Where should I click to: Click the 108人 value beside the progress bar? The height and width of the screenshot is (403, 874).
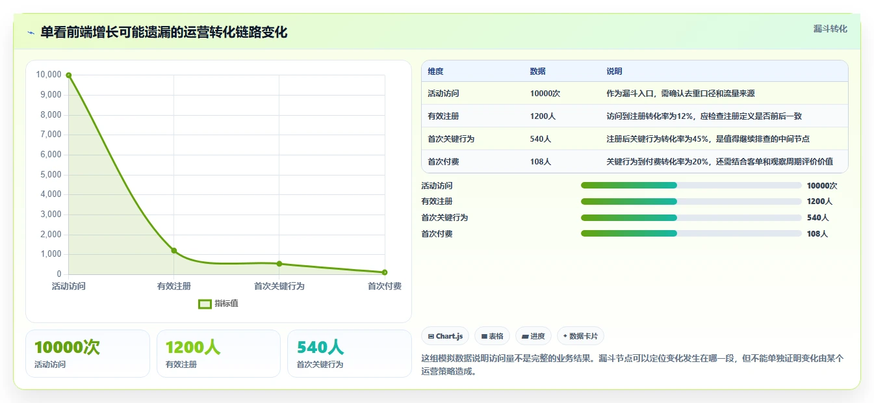click(817, 234)
